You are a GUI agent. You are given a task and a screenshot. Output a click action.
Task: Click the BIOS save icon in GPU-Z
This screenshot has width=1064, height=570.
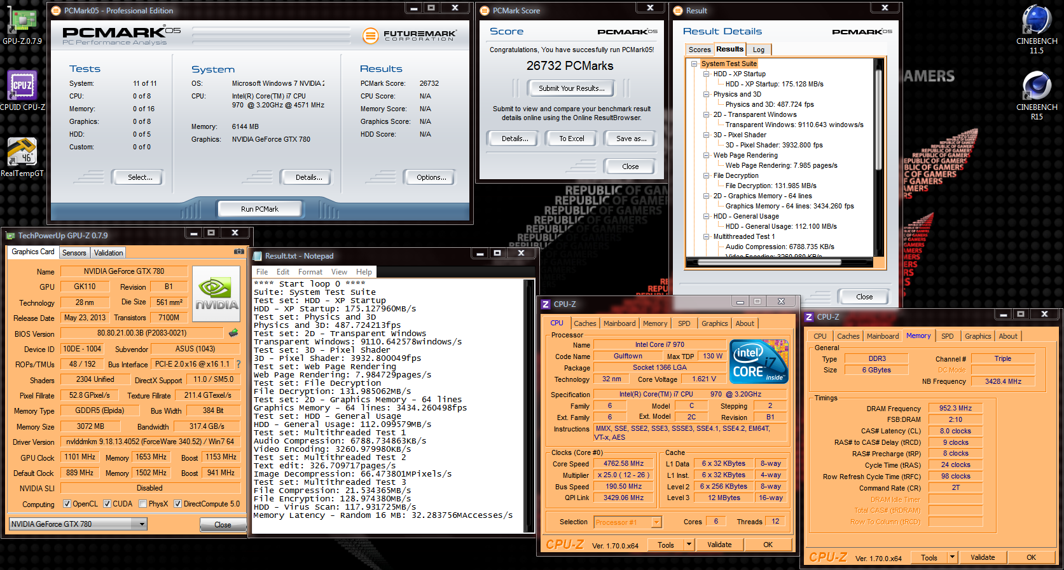coord(234,332)
